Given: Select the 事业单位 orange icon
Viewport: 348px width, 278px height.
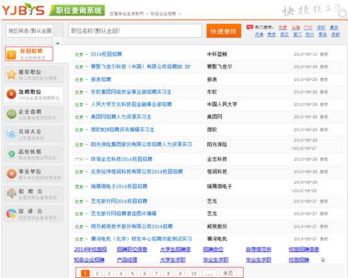Looking at the screenshot, I should (x=11, y=174).
